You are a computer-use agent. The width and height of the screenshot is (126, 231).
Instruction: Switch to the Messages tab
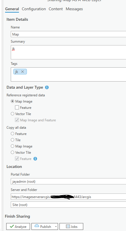74,9
